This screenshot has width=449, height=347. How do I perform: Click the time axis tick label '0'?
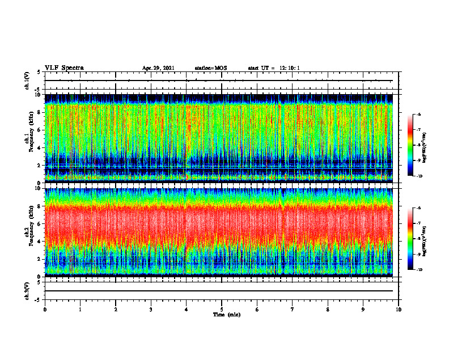coord(45,310)
